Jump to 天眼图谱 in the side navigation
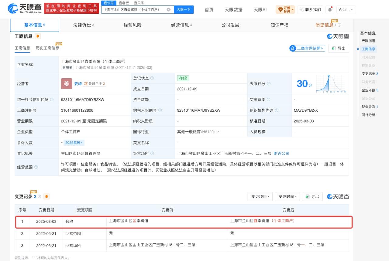The width and height of the screenshot is (389, 261). (368, 41)
